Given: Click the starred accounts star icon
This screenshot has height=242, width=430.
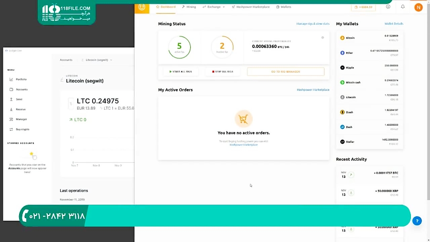Looking at the screenshot, I should point(32,154).
